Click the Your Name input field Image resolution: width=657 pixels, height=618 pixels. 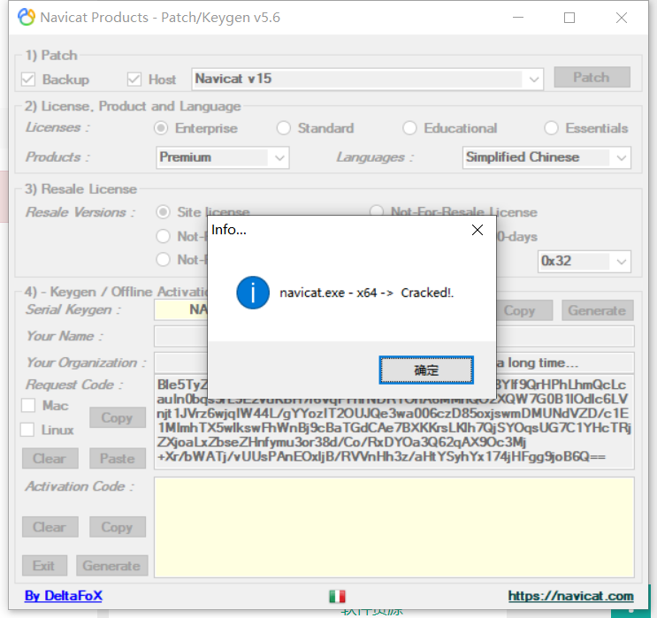[393, 337]
